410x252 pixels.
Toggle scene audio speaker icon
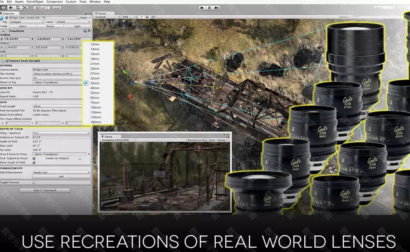click(153, 17)
